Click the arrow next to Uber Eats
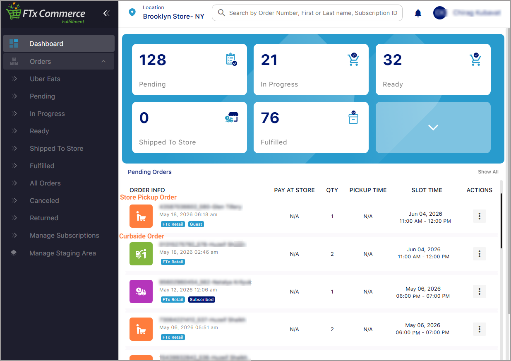This screenshot has width=511, height=361. tap(15, 79)
